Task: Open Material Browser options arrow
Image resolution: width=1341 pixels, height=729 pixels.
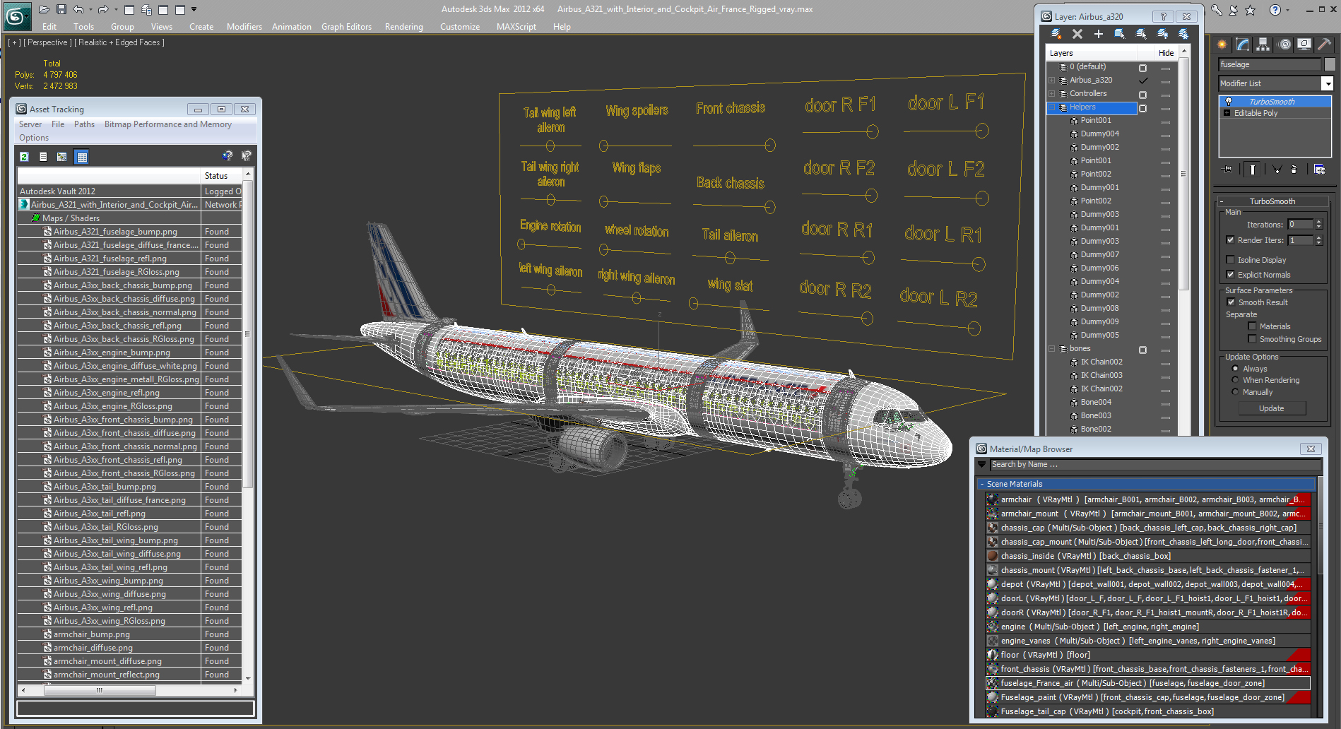Action: 982,465
